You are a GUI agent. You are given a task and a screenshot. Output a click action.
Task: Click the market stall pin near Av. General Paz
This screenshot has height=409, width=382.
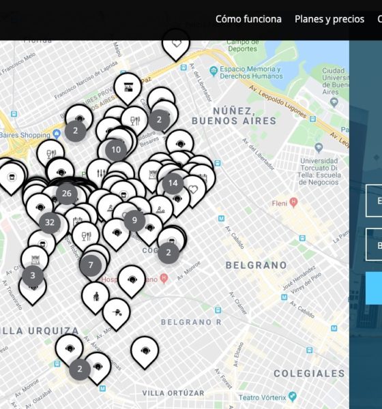128,88
